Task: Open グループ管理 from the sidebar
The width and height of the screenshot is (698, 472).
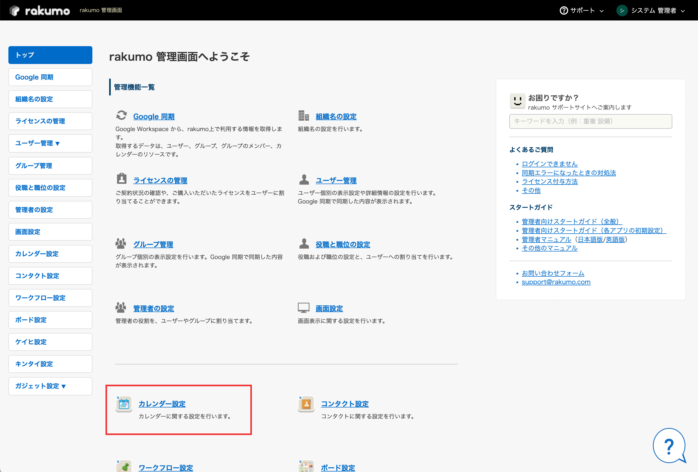Action: click(x=50, y=166)
